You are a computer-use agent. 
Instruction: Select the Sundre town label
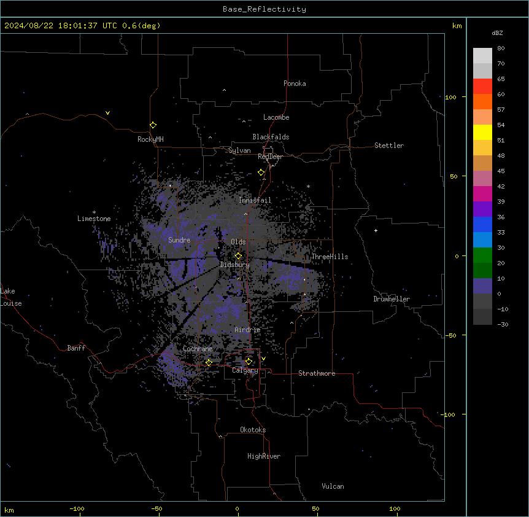coord(179,240)
